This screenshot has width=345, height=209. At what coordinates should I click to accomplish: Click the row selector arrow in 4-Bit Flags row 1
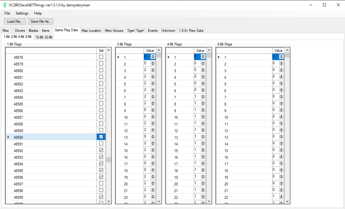coord(168,57)
